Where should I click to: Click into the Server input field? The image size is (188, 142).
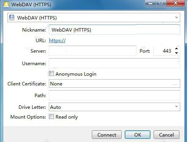(93, 51)
